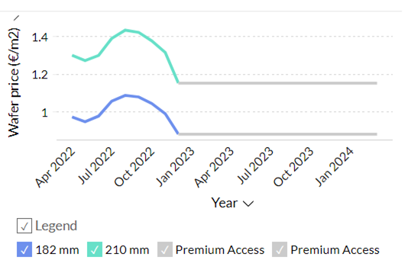Click the edit pencil icon above axis
Image resolution: width=408 pixels, height=276 pixels.
16,18
